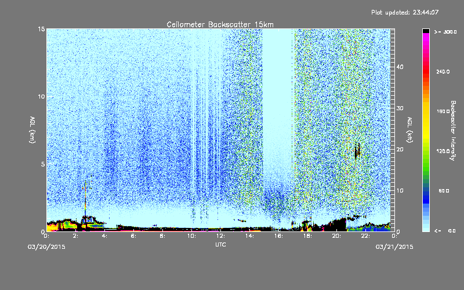Click the end date label 03/21/2015

394,247
